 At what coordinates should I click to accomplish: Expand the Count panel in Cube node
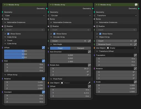5,41
